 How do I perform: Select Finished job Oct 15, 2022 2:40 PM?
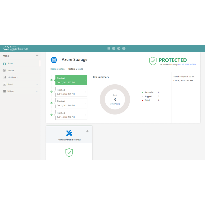tap(71, 103)
